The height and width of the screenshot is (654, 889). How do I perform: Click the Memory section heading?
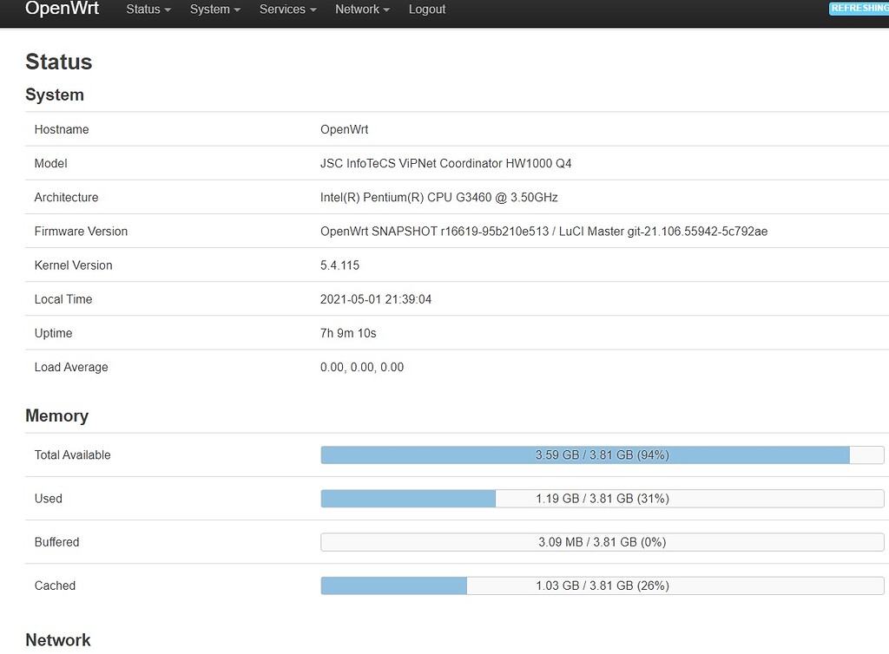[x=57, y=415]
